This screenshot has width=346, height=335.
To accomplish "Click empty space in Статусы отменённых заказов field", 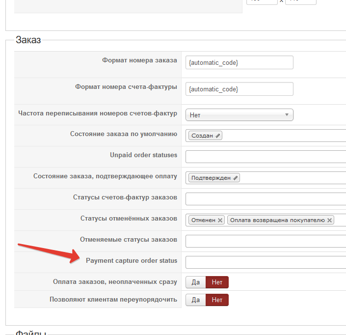I will [x=340, y=220].
